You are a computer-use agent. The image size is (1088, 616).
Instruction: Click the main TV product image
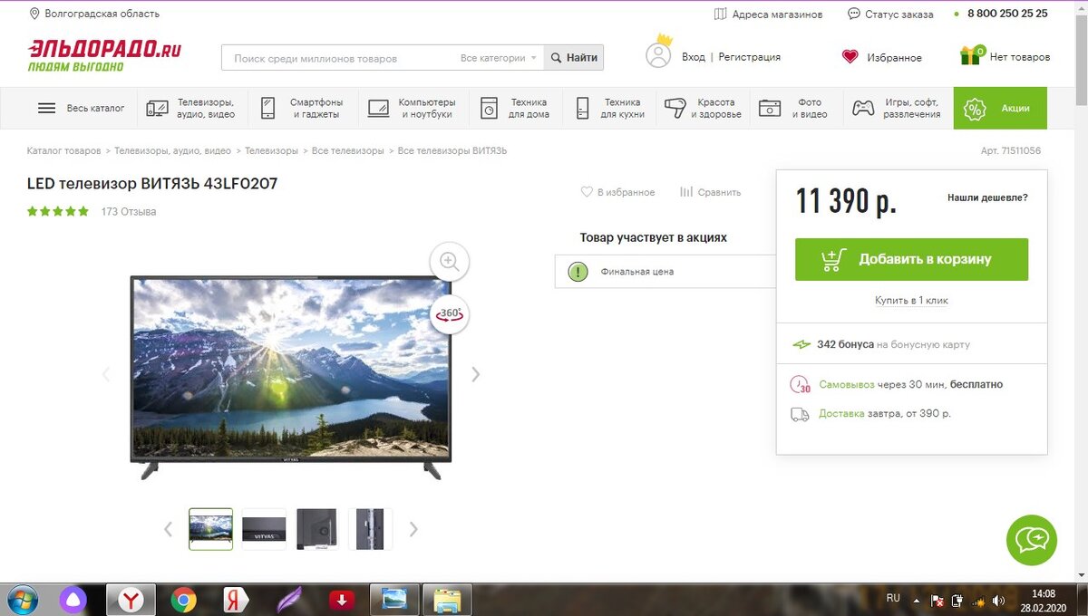pyautogui.click(x=290, y=377)
